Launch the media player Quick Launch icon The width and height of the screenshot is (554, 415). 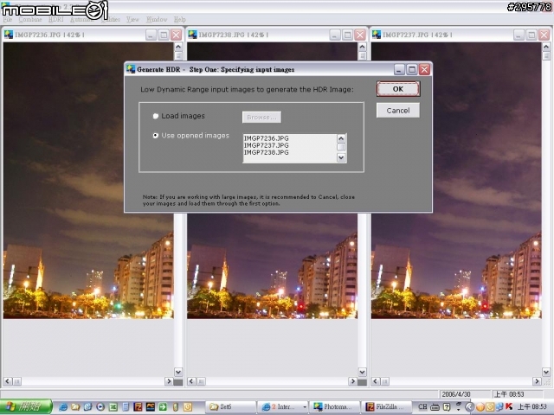100,407
